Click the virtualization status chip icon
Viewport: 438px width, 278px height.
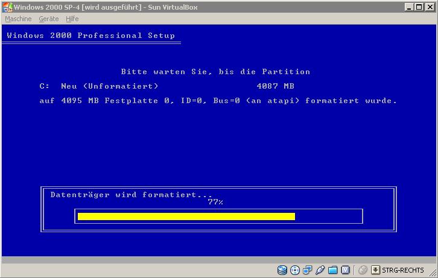[345, 270]
